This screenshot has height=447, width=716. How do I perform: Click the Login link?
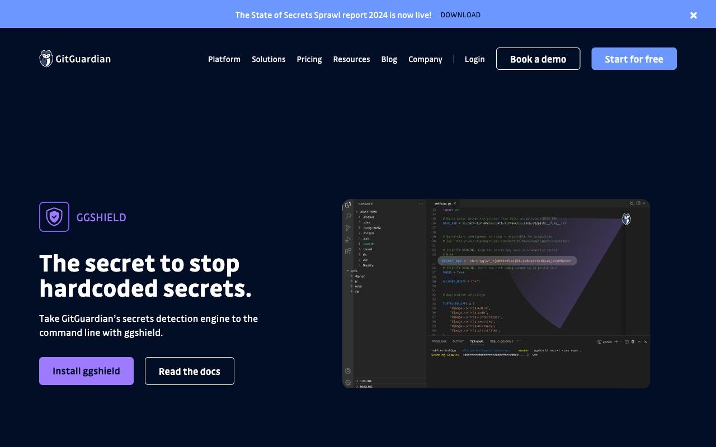click(475, 59)
